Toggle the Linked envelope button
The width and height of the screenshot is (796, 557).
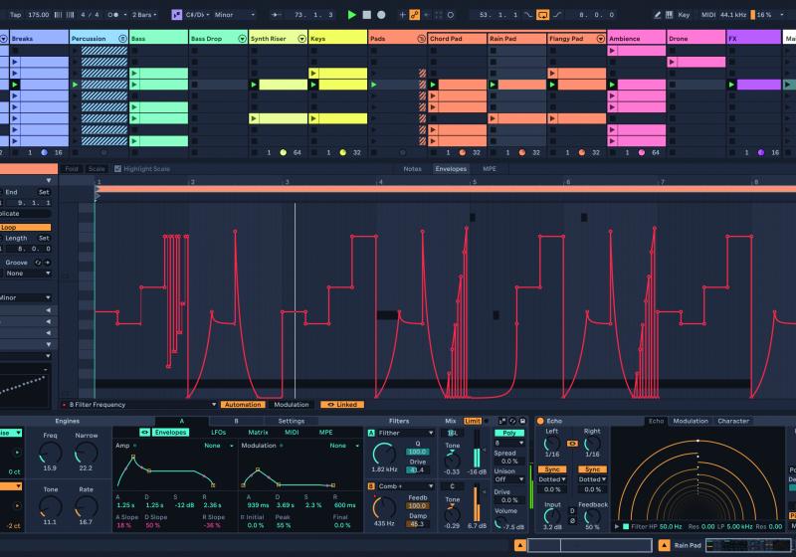342,405
